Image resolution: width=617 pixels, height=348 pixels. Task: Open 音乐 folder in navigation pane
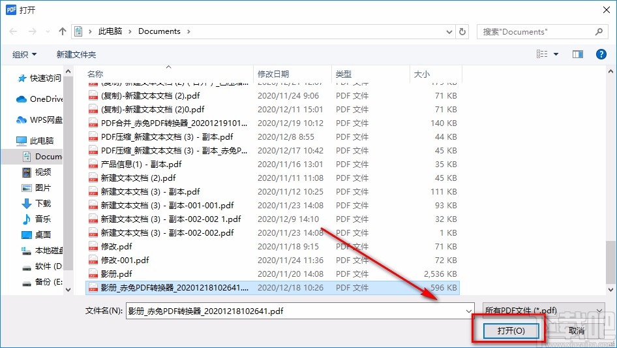click(37, 219)
